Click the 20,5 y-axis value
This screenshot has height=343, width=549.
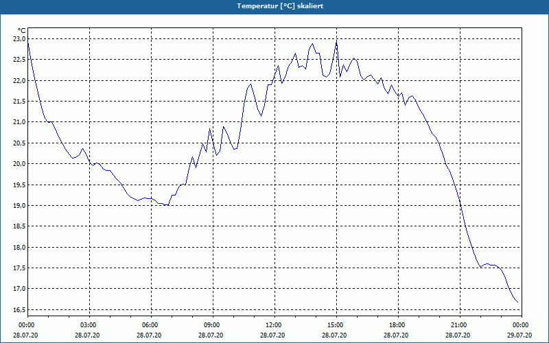pos(19,143)
